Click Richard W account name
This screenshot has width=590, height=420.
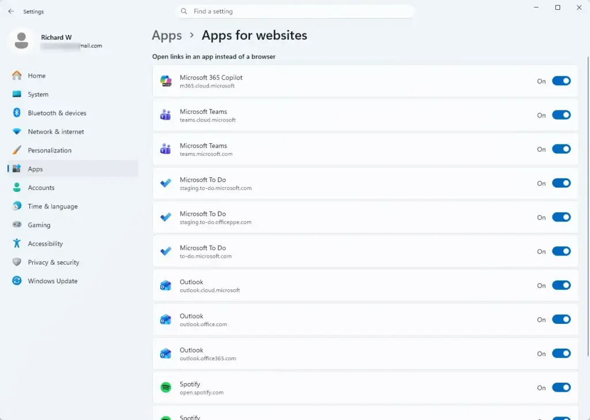56,37
